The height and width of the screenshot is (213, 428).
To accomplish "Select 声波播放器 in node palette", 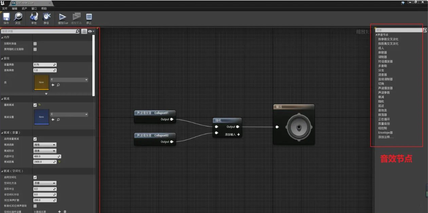I will coord(386,88).
